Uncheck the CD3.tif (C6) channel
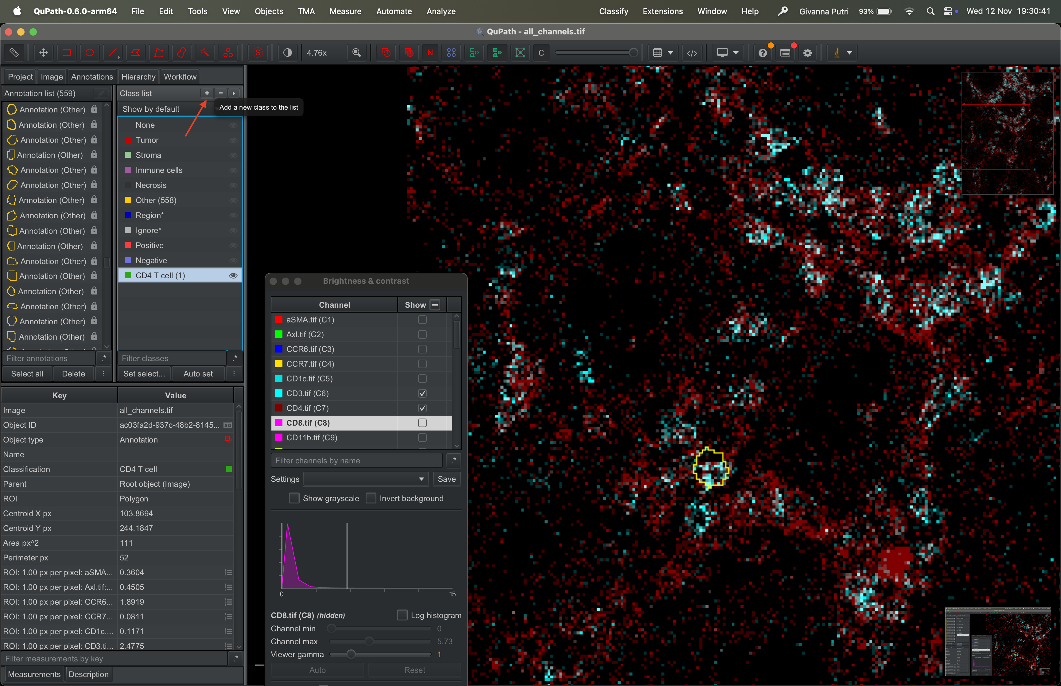Screen dimensions: 1061x686 point(422,393)
